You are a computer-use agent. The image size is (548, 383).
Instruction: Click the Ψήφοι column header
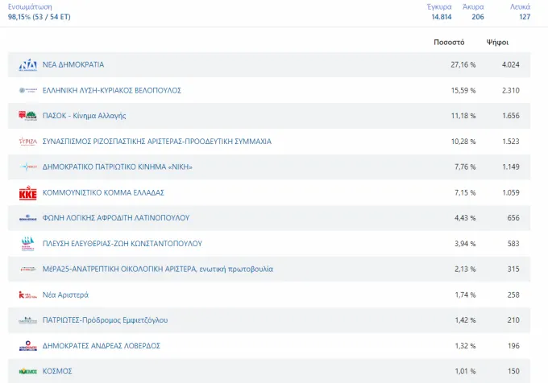point(497,42)
